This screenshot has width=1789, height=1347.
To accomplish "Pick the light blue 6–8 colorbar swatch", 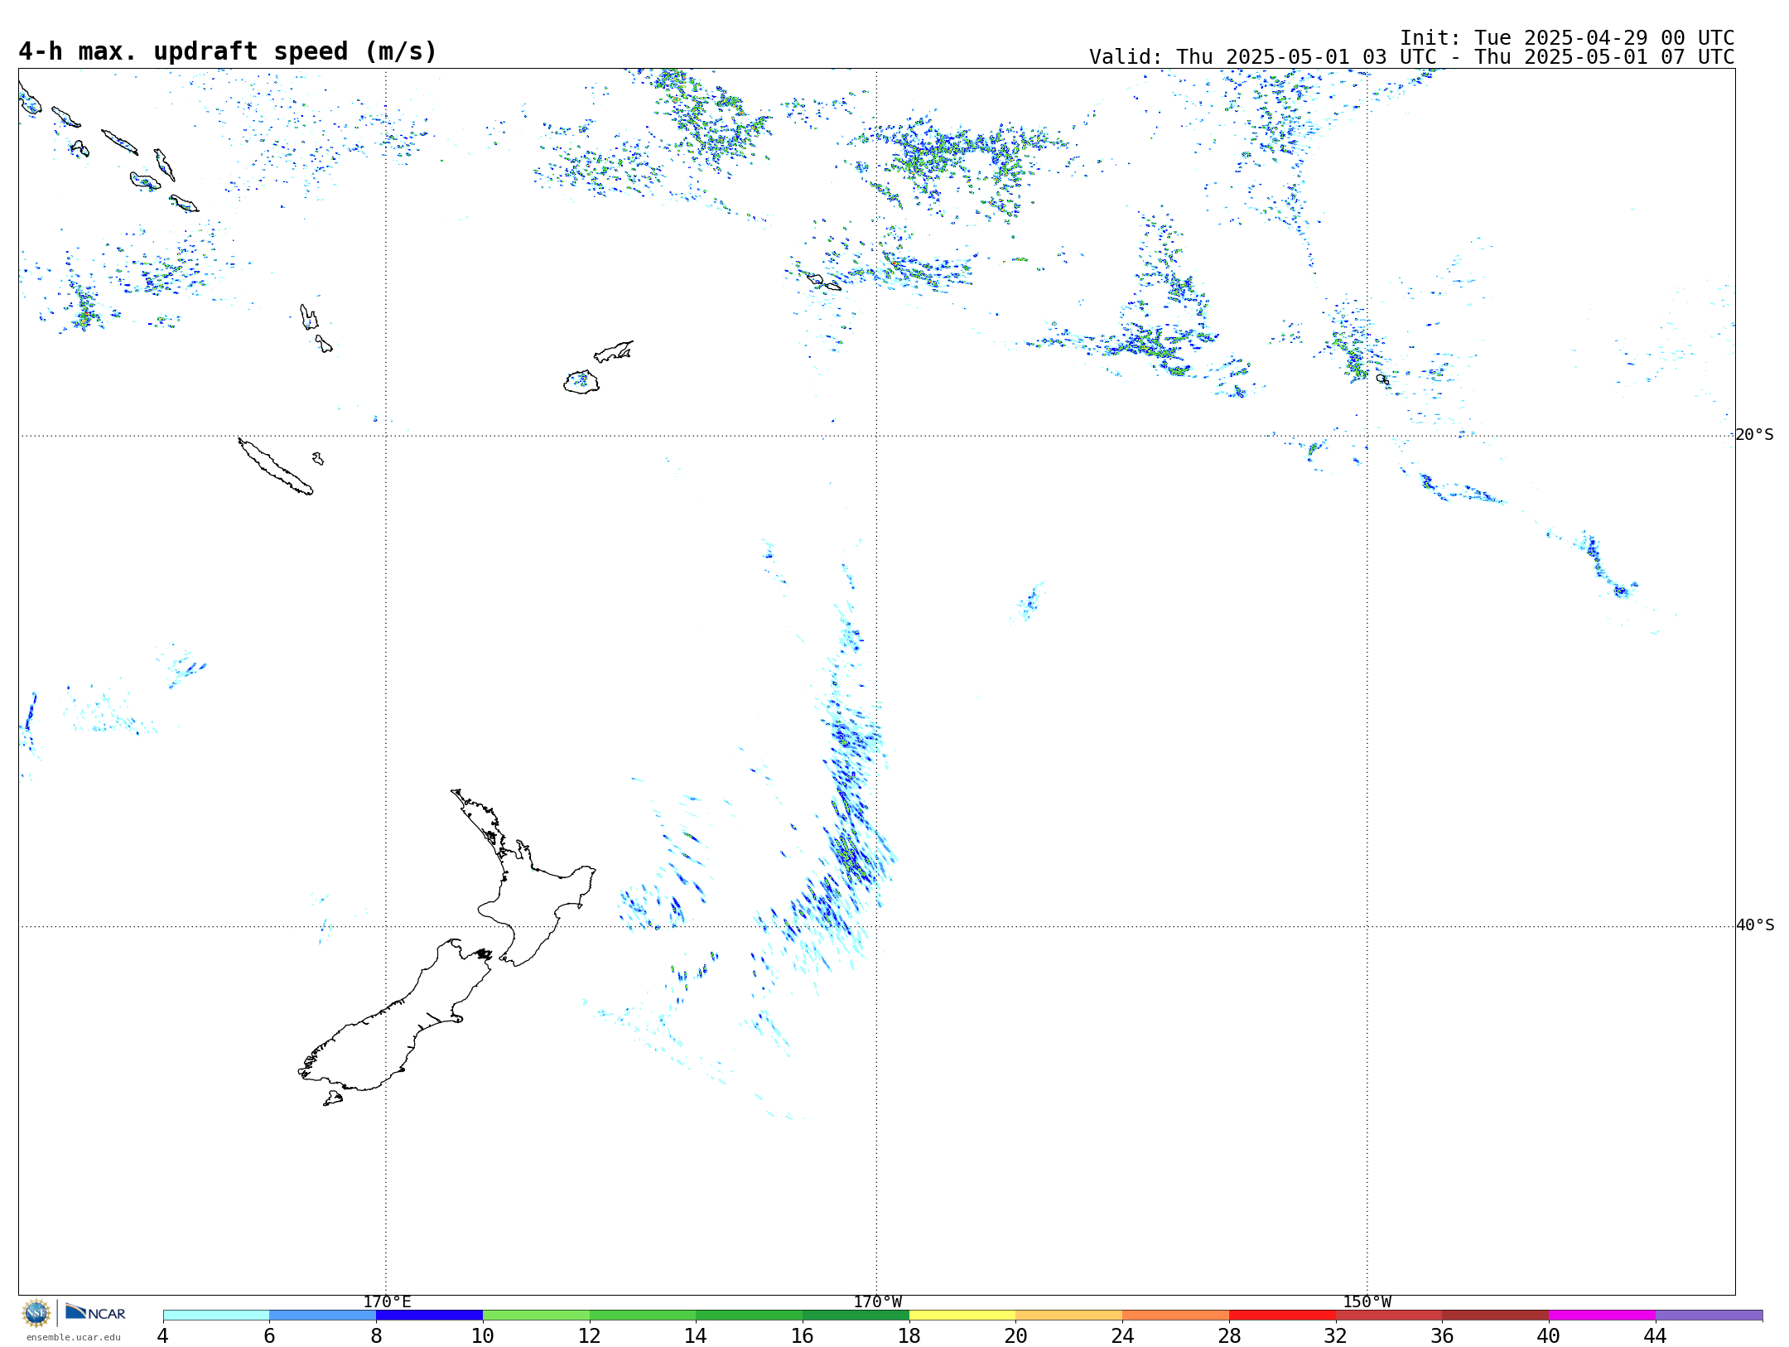I will [x=323, y=1316].
